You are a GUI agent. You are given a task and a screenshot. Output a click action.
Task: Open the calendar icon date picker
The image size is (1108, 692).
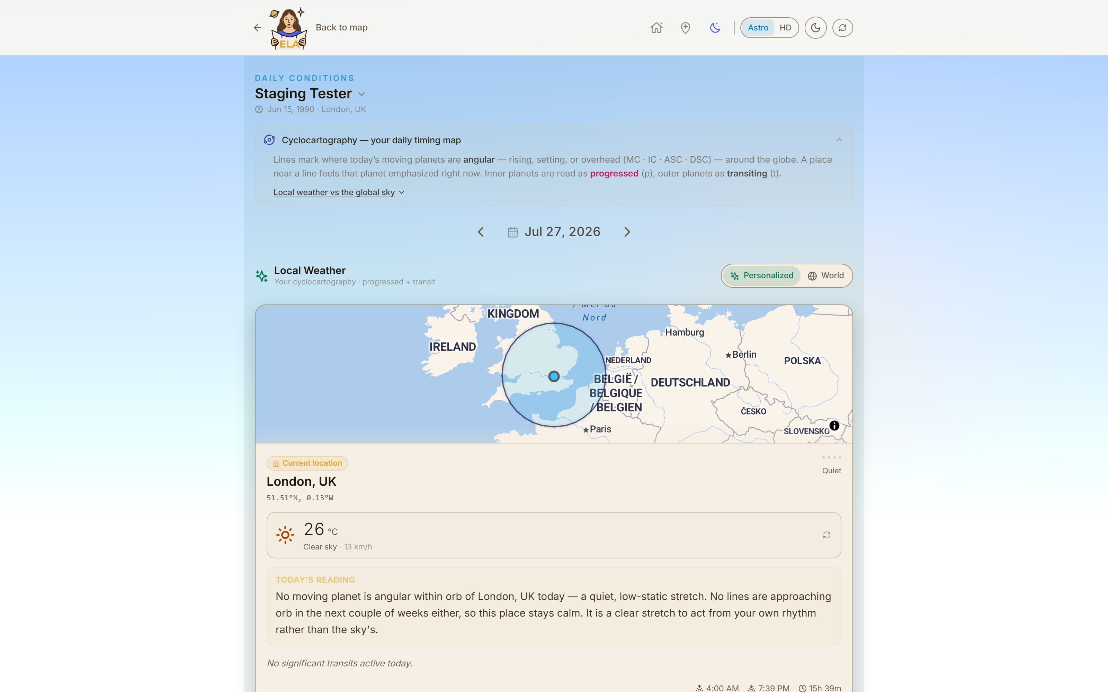click(x=512, y=233)
